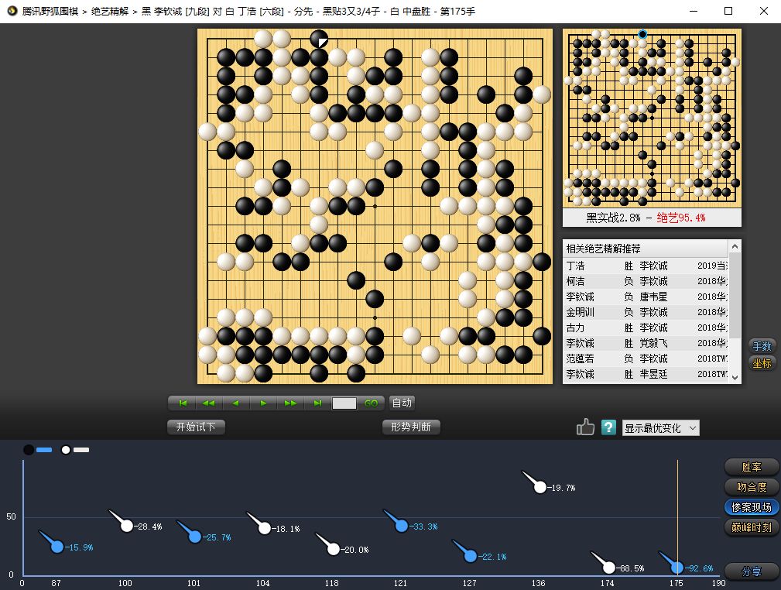This screenshot has width=781, height=590.
Task: Step back one move with the left arrow
Action: tap(236, 403)
